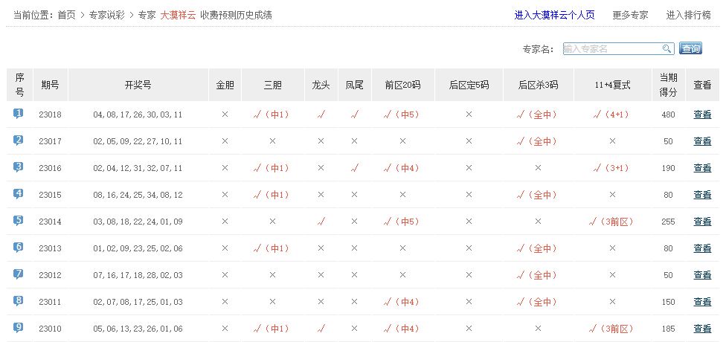Click the magnifier icon in expert search box
726x342 pixels.
(x=666, y=49)
